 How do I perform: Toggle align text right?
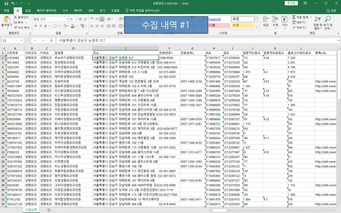(x=102, y=26)
